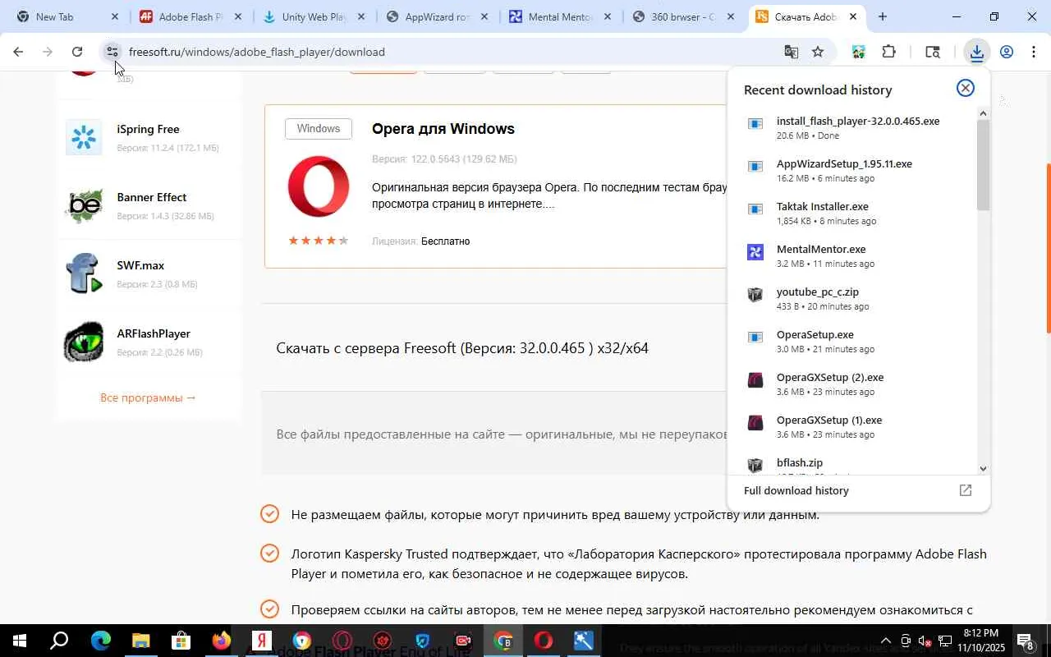Open full download history external-link icon
The width and height of the screenshot is (1051, 657).
tap(966, 490)
